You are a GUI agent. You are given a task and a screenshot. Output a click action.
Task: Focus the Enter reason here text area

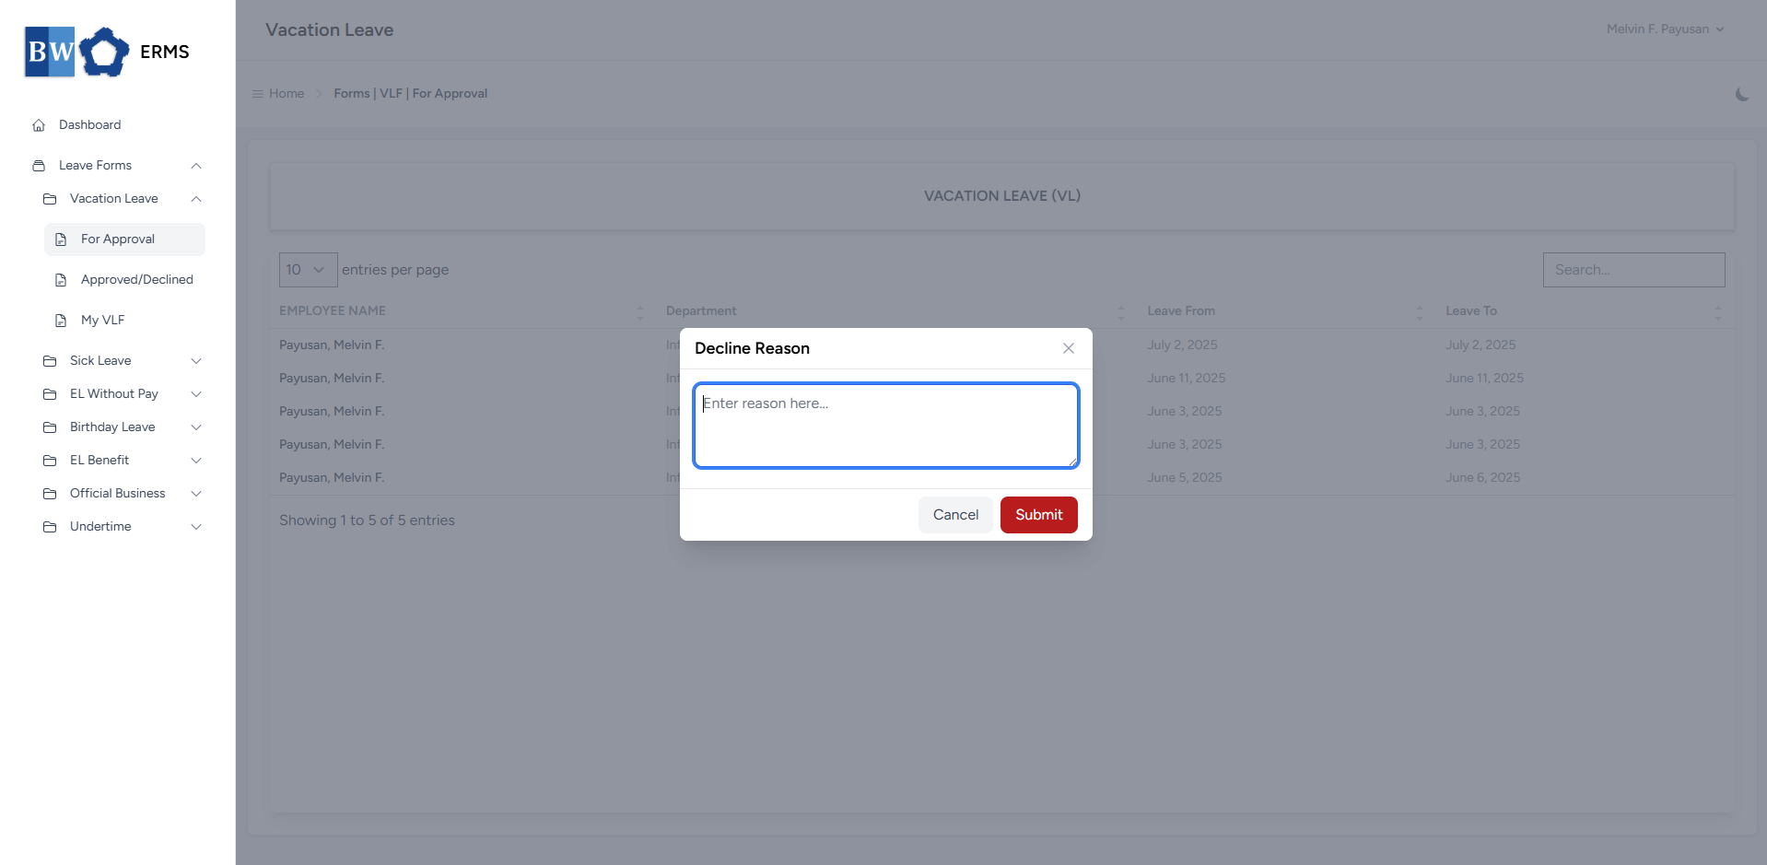click(x=886, y=426)
